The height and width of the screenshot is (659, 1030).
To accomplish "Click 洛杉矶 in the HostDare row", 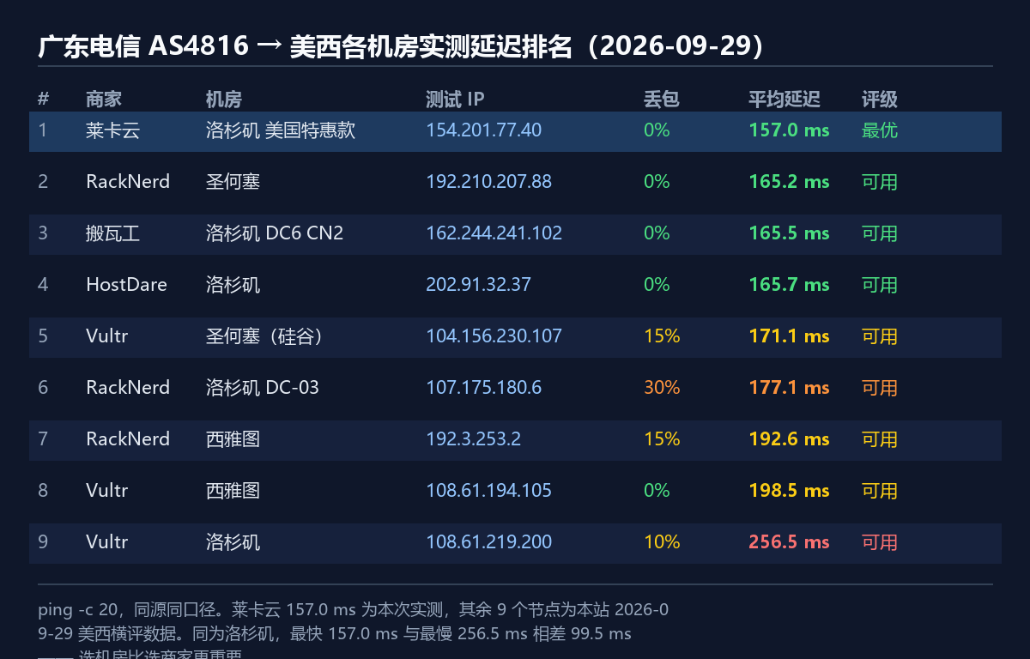I will pos(233,285).
